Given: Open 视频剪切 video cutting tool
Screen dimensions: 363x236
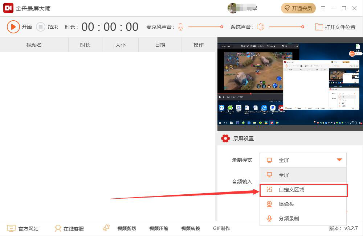Looking at the screenshot, I should pyautogui.click(x=127, y=228).
